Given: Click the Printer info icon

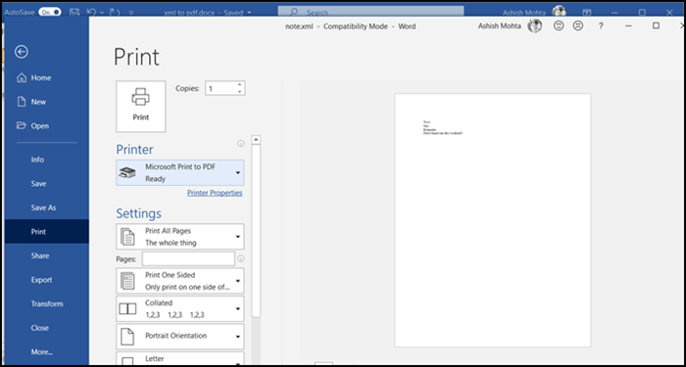Looking at the screenshot, I should [x=241, y=143].
